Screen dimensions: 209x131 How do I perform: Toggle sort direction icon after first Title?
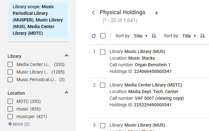tap(154, 36)
